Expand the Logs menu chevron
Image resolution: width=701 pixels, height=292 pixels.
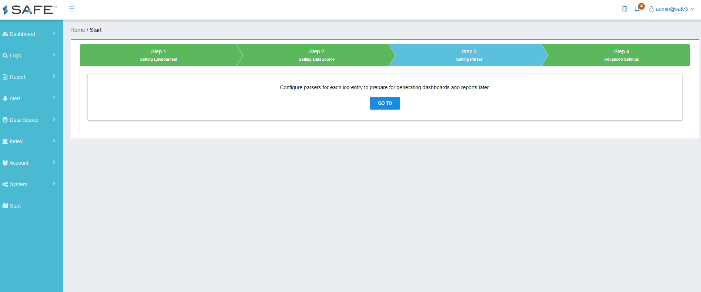(x=54, y=55)
